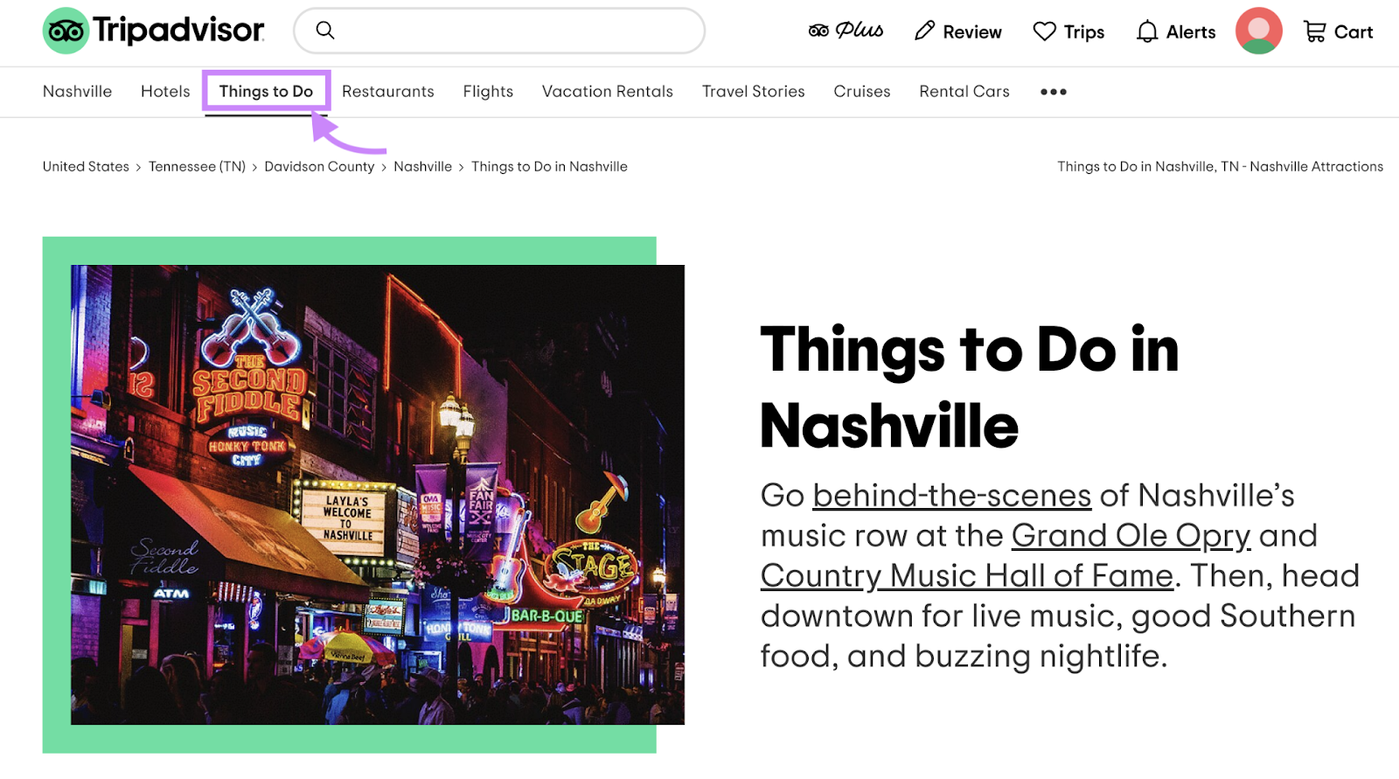Screen dimensions: 1399x779
Task: Click the Tripadvisor owl logo icon
Action: pos(66,31)
